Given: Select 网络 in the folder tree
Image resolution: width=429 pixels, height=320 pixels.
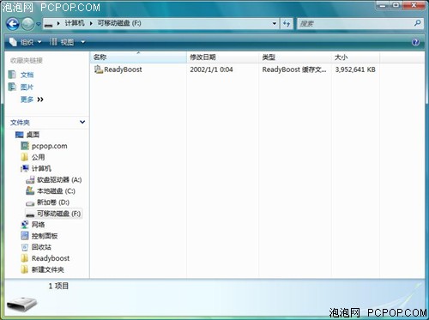Looking at the screenshot, I should (x=38, y=225).
